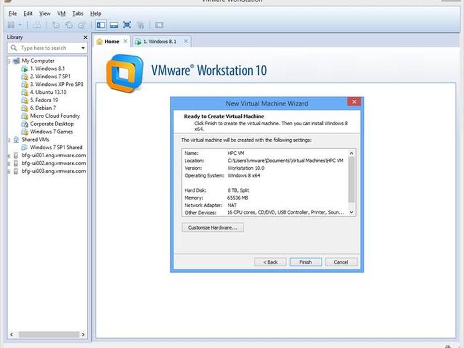This screenshot has width=464, height=348.
Task: Click the 'HPC VM' name value
Action: point(236,153)
